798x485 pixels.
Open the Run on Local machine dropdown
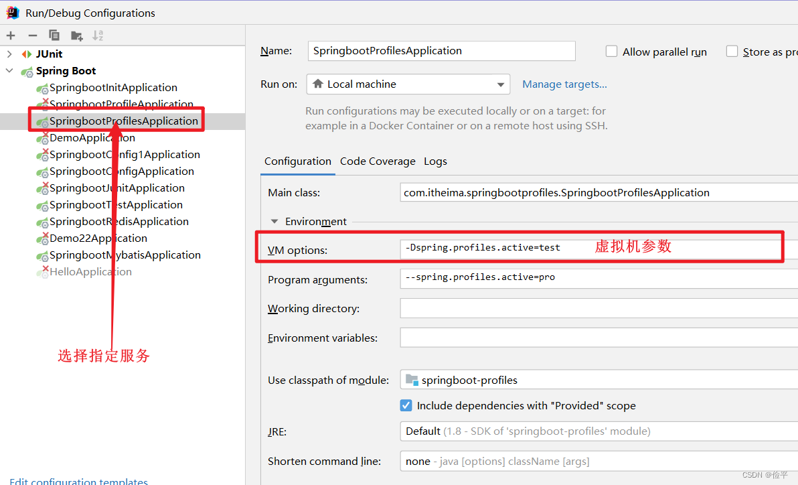click(x=408, y=84)
